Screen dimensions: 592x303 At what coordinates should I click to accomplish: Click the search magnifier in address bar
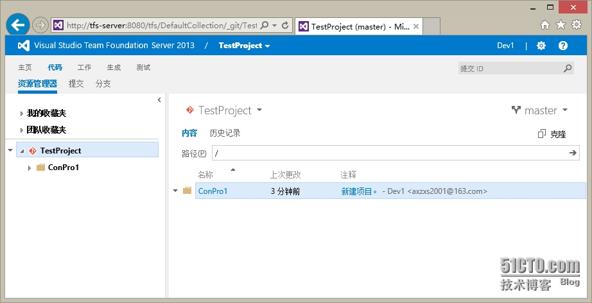click(265, 25)
